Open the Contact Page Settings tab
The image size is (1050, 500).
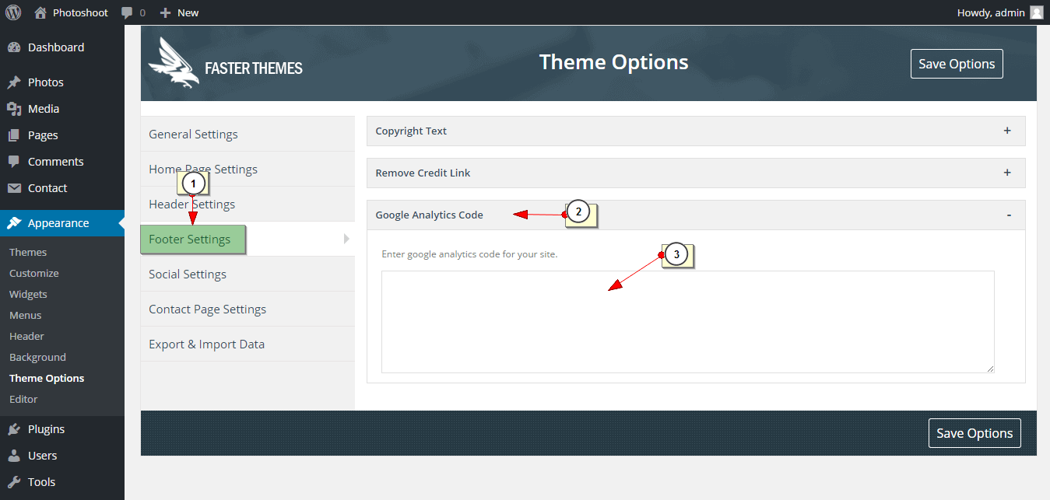[x=248, y=309]
